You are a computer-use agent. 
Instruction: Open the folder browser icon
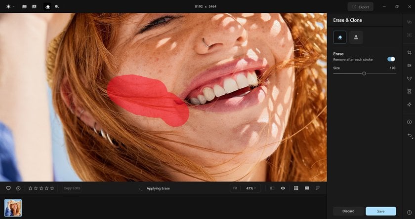point(24,6)
